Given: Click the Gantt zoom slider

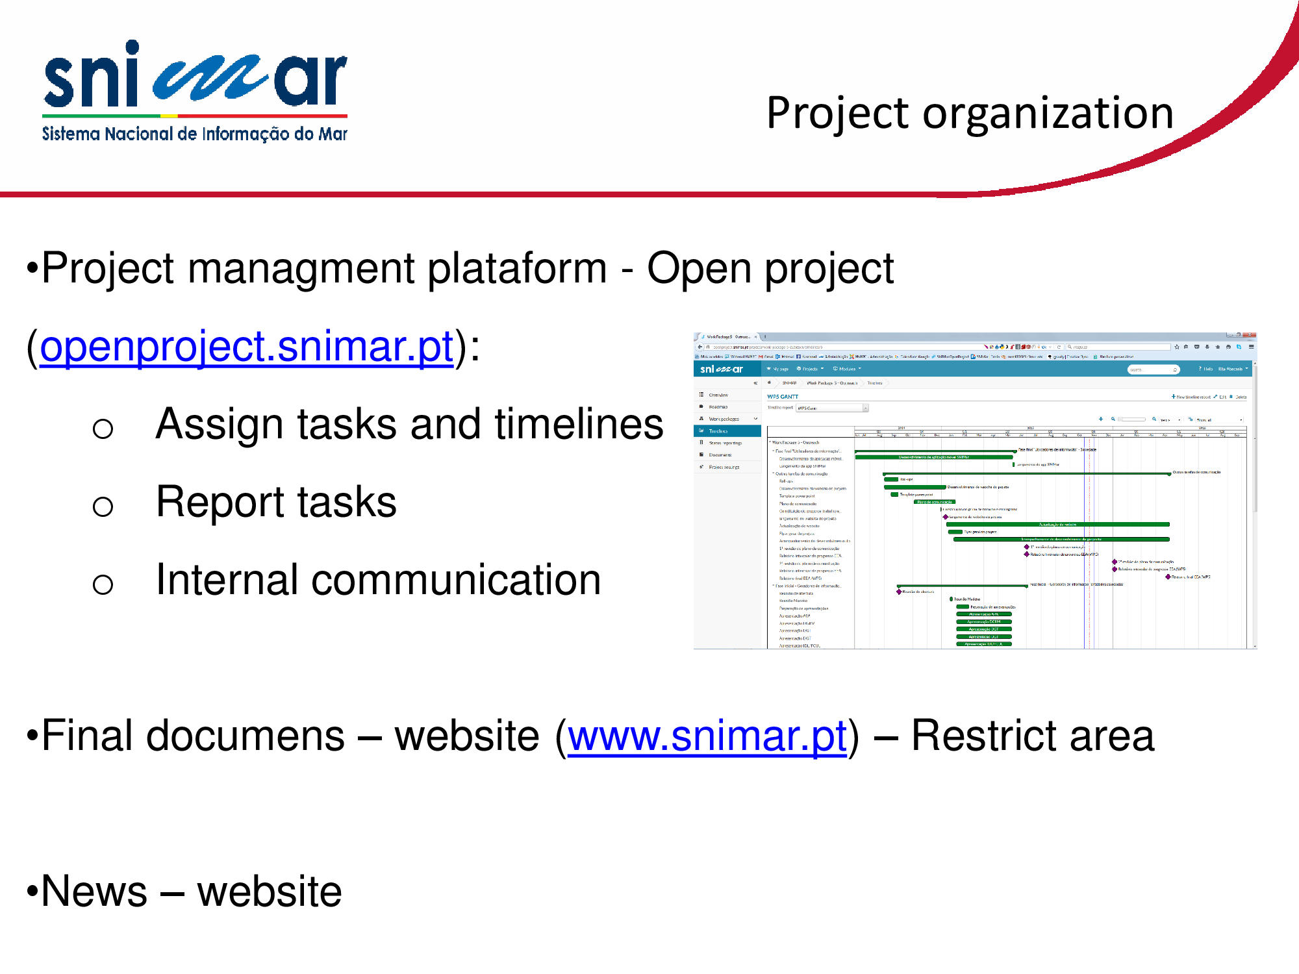Looking at the screenshot, I should (1131, 419).
